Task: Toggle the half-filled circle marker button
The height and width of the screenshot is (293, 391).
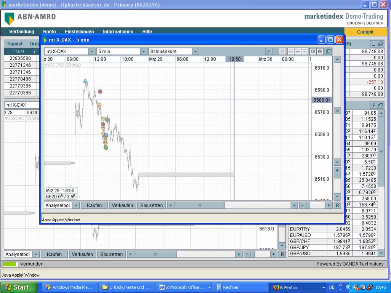Action: [x=313, y=51]
